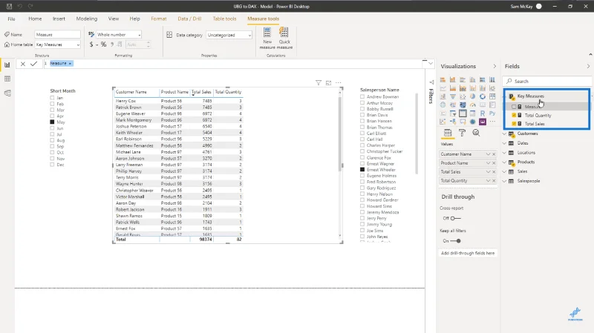The height and width of the screenshot is (333, 594).
Task: Click Focus mode icon above the table
Action: pos(328,82)
